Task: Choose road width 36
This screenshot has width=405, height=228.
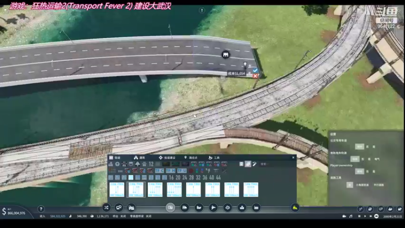Action: click(x=205, y=177)
